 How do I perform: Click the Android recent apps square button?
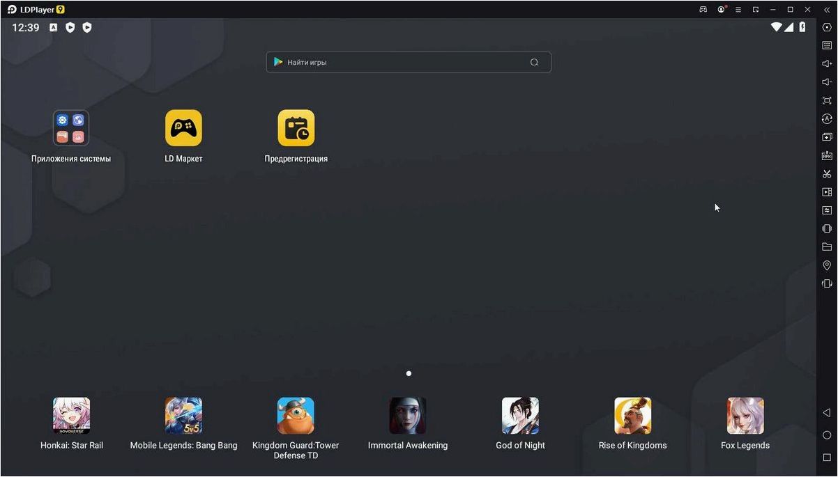(x=827, y=458)
